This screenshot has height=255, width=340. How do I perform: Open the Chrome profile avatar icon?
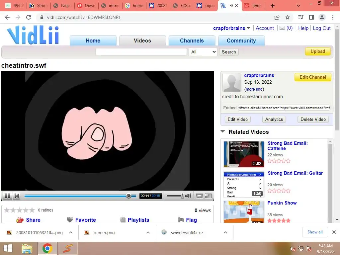click(x=322, y=17)
